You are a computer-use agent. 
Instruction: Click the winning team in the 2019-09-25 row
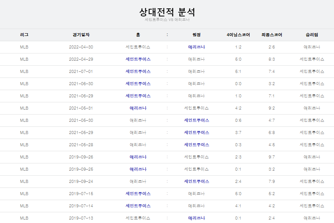coord(312,169)
